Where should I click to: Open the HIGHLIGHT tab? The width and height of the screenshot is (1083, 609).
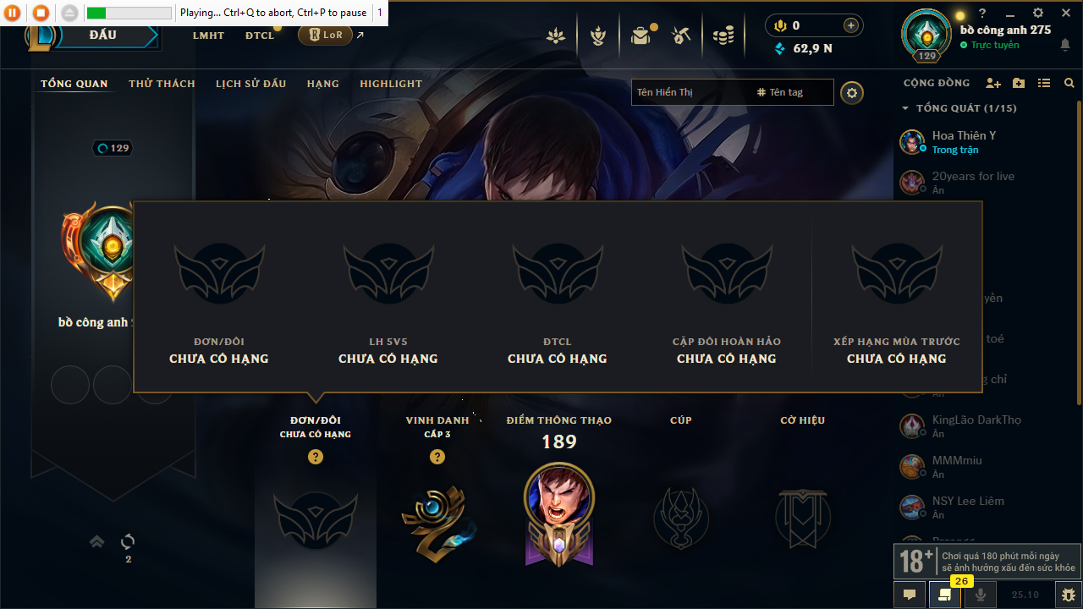(x=391, y=84)
